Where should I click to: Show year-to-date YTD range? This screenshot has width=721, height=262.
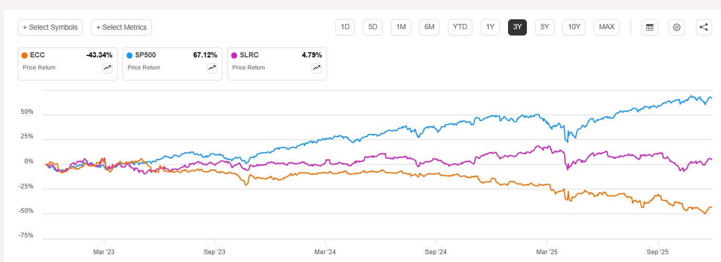click(x=460, y=27)
